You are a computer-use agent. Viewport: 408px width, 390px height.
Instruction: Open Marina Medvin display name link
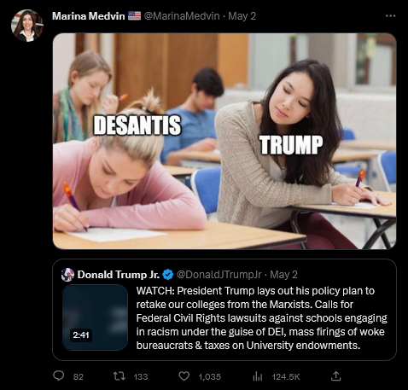point(88,16)
